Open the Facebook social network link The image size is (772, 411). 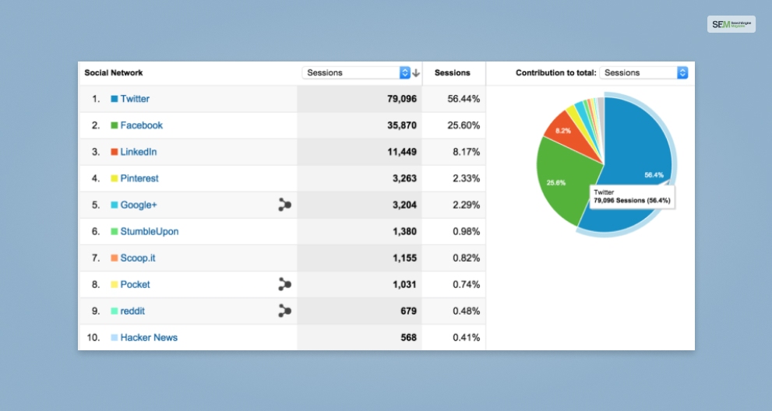click(x=141, y=125)
